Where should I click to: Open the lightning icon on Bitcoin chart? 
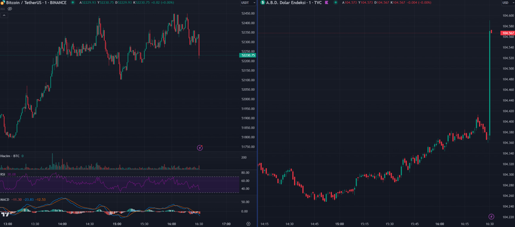(x=200, y=147)
